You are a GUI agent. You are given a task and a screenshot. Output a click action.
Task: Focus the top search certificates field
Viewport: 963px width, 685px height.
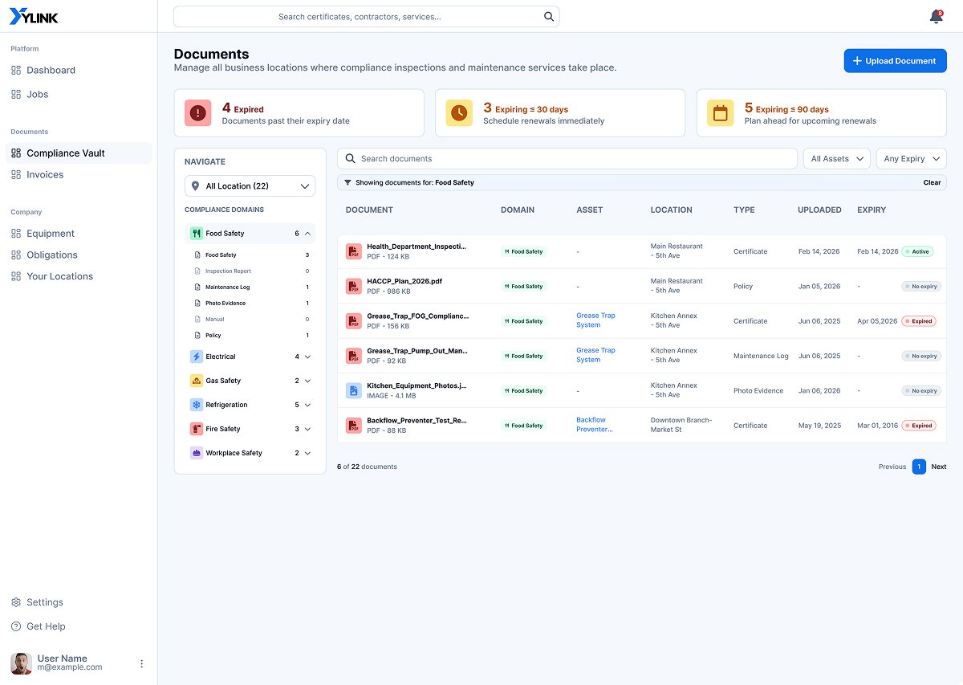click(366, 16)
